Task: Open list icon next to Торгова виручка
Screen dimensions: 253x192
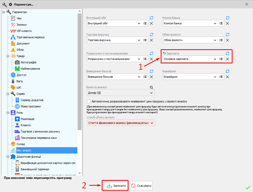Action: 145,40
